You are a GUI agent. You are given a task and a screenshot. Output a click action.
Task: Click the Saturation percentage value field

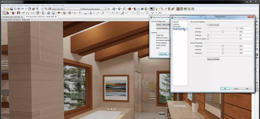(x=245, y=53)
